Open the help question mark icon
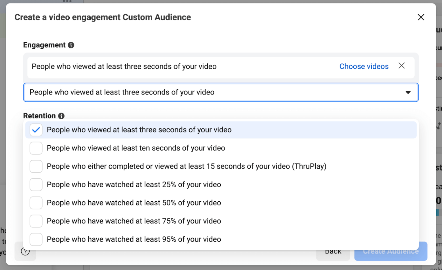This screenshot has width=442, height=270. [25, 251]
